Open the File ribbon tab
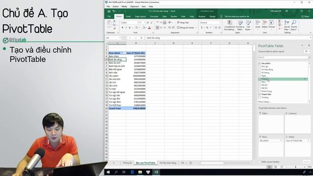This screenshot has height=176, width=313. tap(109, 17)
